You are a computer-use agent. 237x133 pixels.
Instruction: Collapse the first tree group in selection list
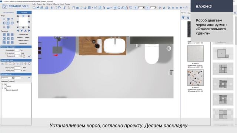tap(3, 84)
